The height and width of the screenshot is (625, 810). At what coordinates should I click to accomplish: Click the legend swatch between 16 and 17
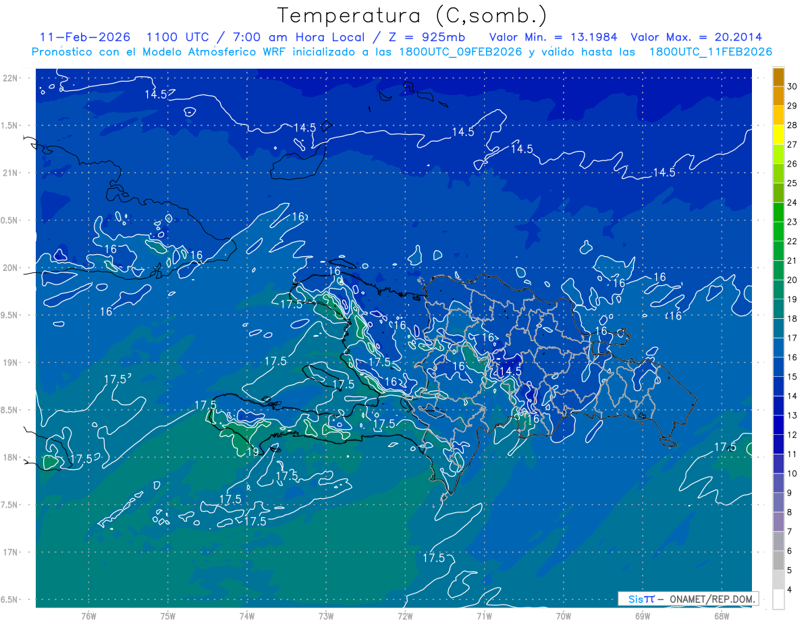pyautogui.click(x=778, y=347)
